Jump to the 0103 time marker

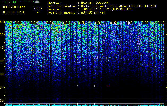[x=50, y=23]
